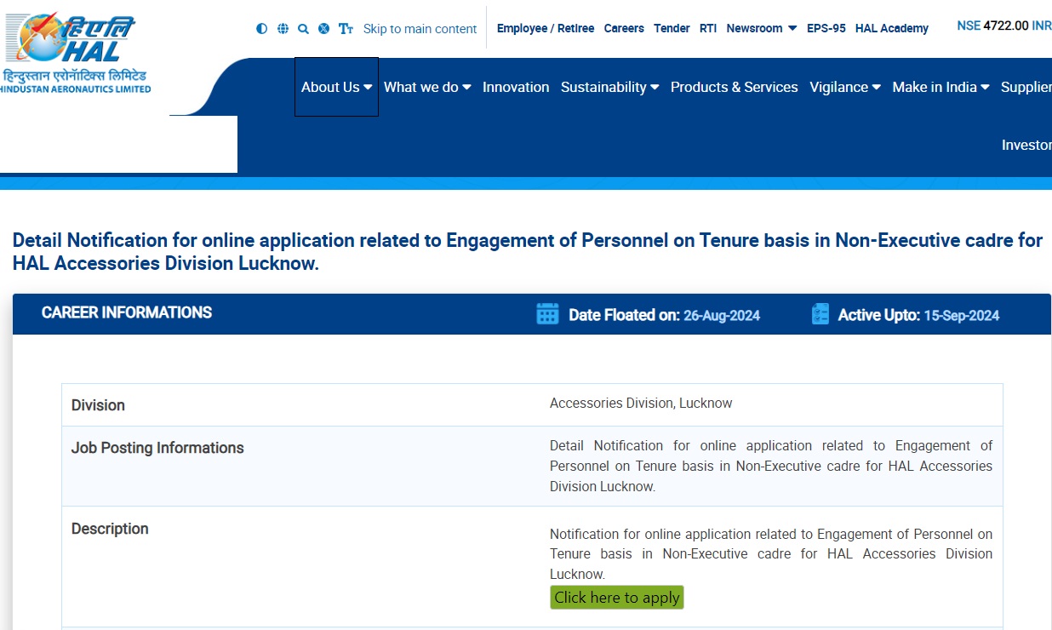
Task: Open the X (Twitter) social icon
Action: [323, 29]
